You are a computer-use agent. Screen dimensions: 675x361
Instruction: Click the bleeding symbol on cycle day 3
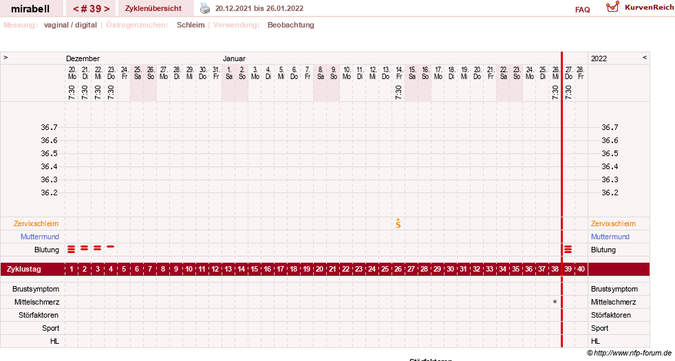click(98, 248)
